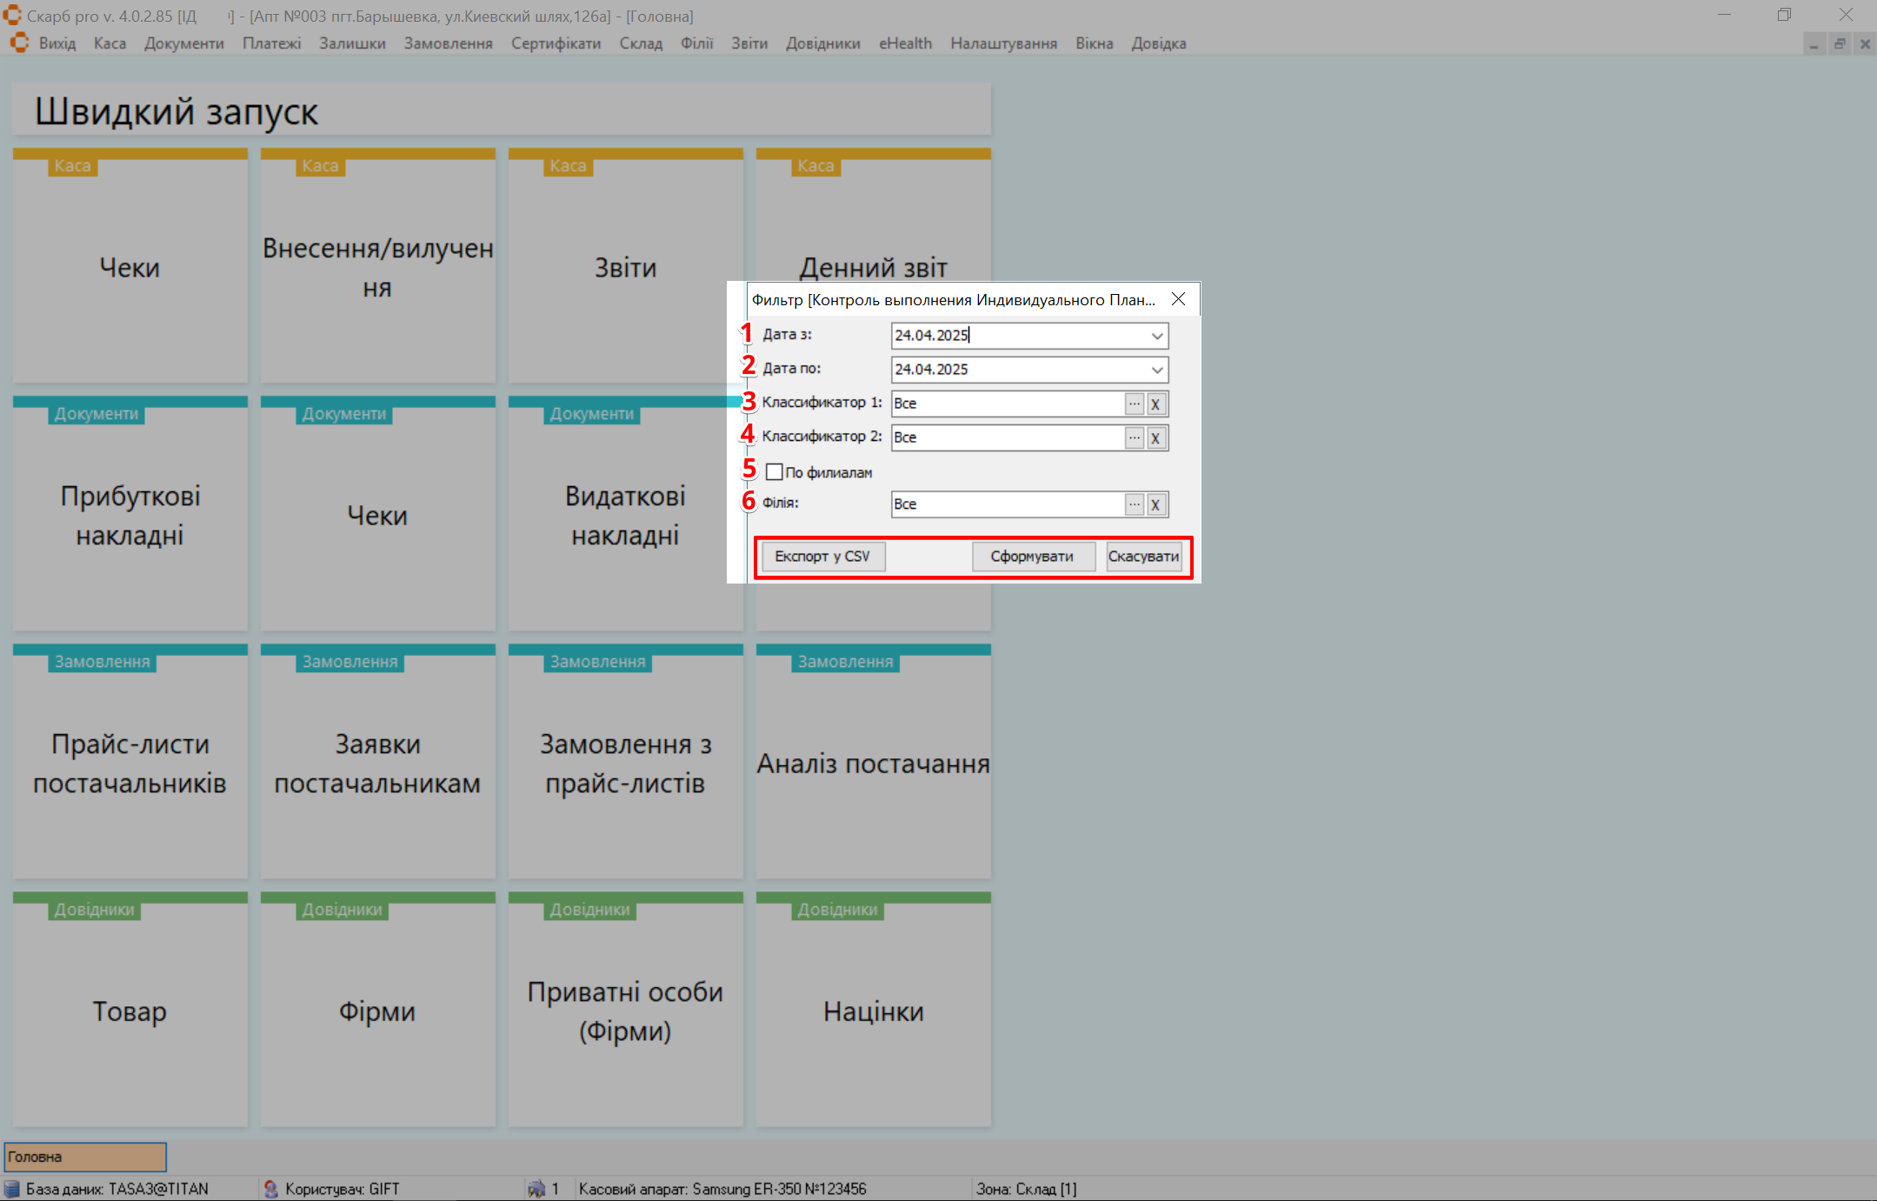Click the user icon next to Користувач

tap(271, 1189)
